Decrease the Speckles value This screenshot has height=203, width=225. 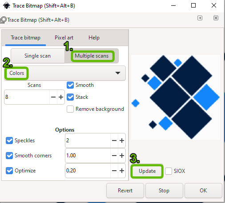coord(114,141)
